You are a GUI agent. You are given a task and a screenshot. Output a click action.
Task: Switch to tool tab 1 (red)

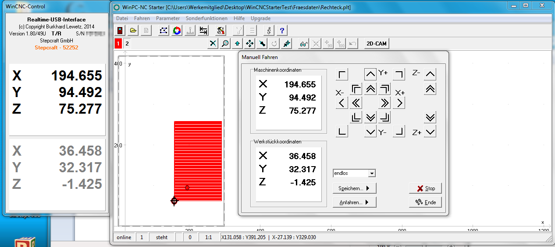(118, 43)
